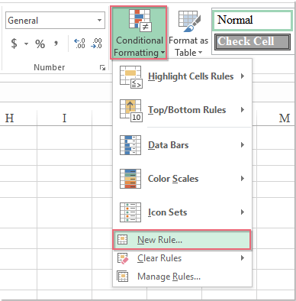Apply the Check Cell style
The height and width of the screenshot is (301, 296).
(x=253, y=42)
